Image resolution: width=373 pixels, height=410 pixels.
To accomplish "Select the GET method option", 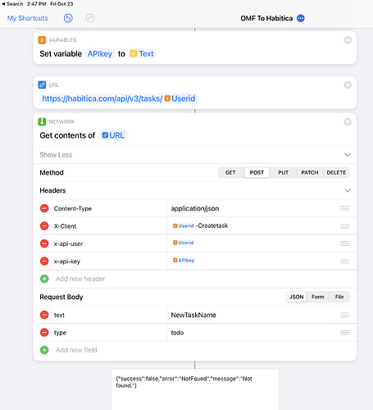I will click(x=230, y=172).
